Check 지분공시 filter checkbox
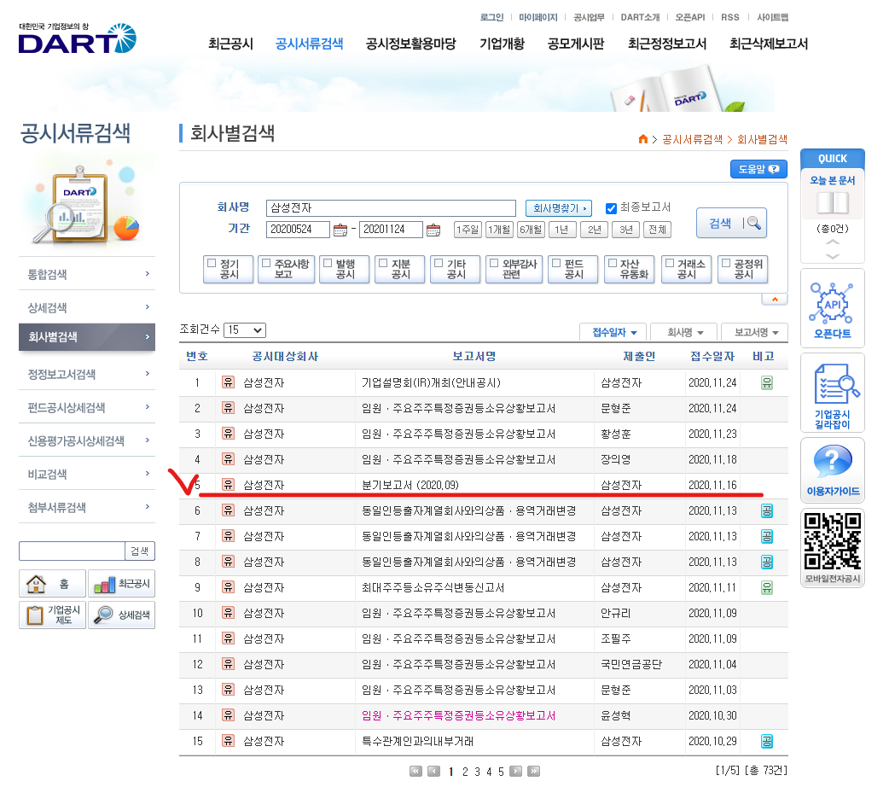The height and width of the screenshot is (787, 889). [383, 263]
